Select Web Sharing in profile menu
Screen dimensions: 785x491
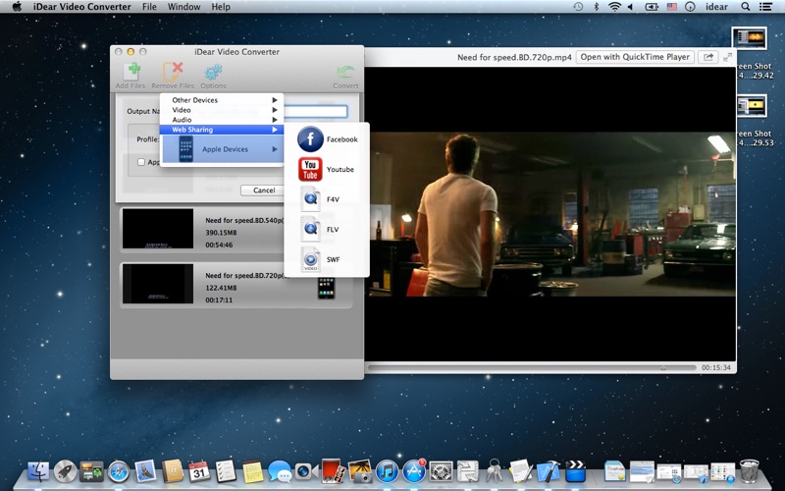222,130
